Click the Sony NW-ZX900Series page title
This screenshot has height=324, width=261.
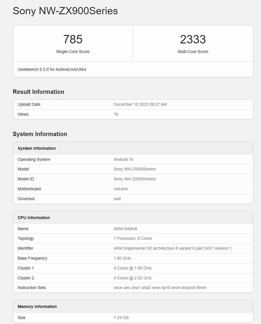click(65, 11)
